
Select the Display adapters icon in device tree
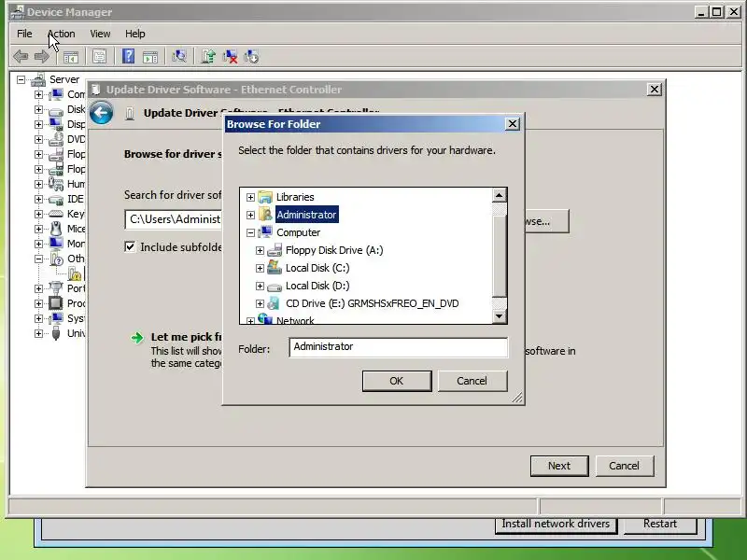click(56, 124)
